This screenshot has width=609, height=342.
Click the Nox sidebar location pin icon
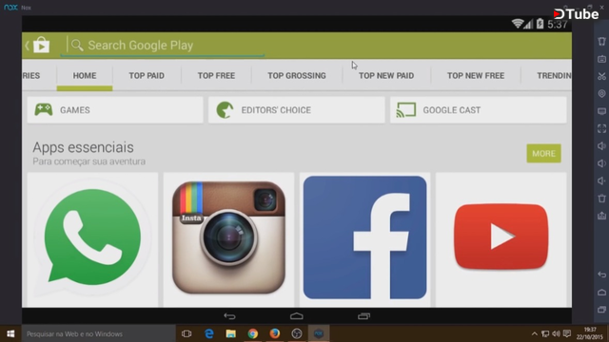(601, 93)
